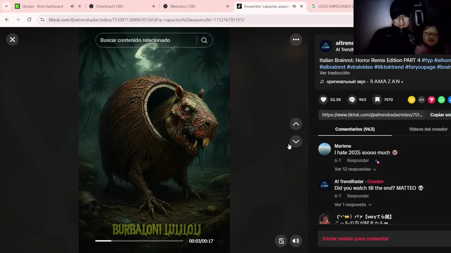The height and width of the screenshot is (253, 451).
Task: Click the browser back arrow
Action: pos(7,20)
